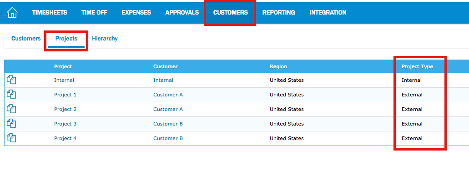Duplicate Project 4 using its copy icon
This screenshot has width=469, height=171.
click(11, 138)
